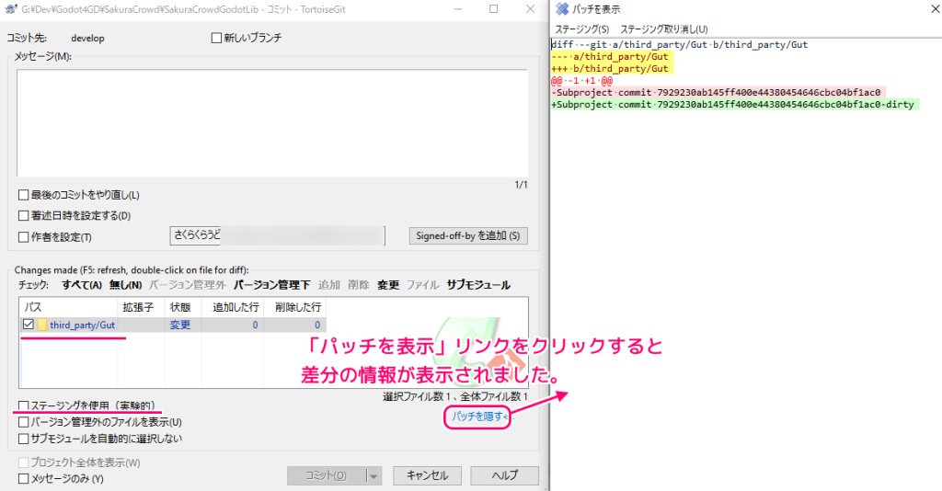The width and height of the screenshot is (942, 491).
Task: Click the すべて(A) check filter link
Action: coord(82,285)
